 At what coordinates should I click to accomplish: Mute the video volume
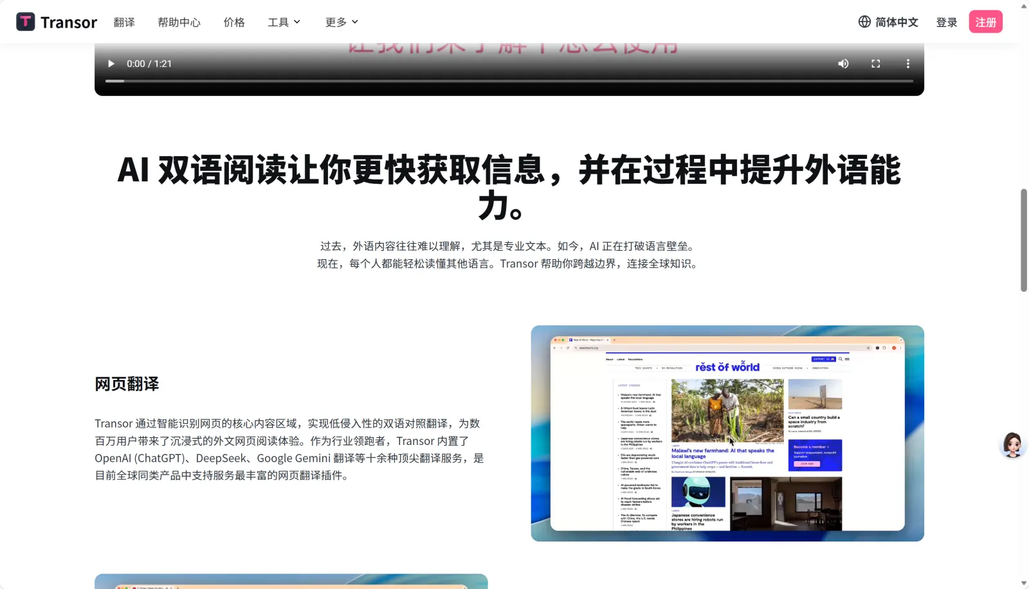coord(843,64)
